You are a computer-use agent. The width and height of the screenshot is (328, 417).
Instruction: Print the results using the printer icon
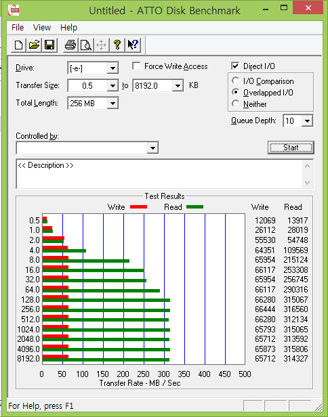(70, 45)
